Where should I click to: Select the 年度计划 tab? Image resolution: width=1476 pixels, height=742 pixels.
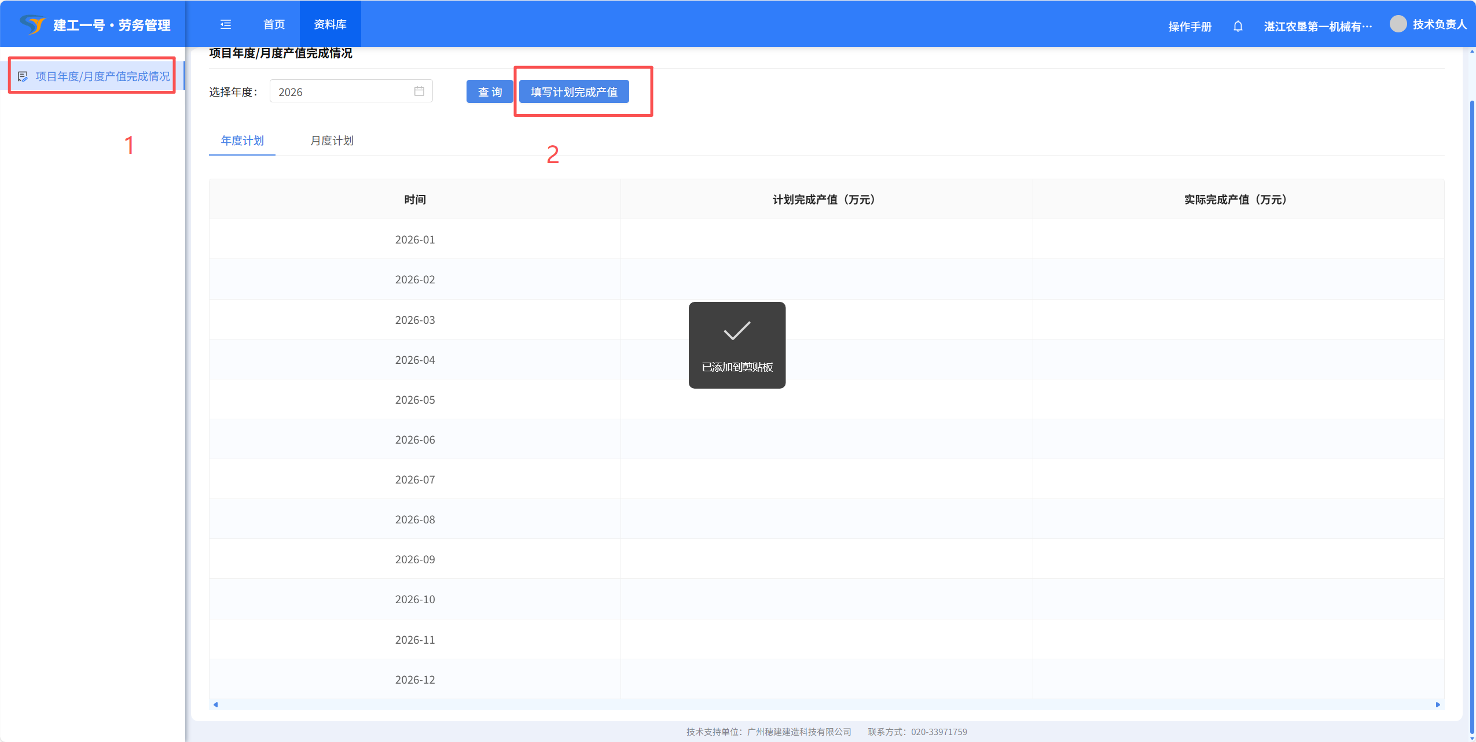click(x=242, y=141)
